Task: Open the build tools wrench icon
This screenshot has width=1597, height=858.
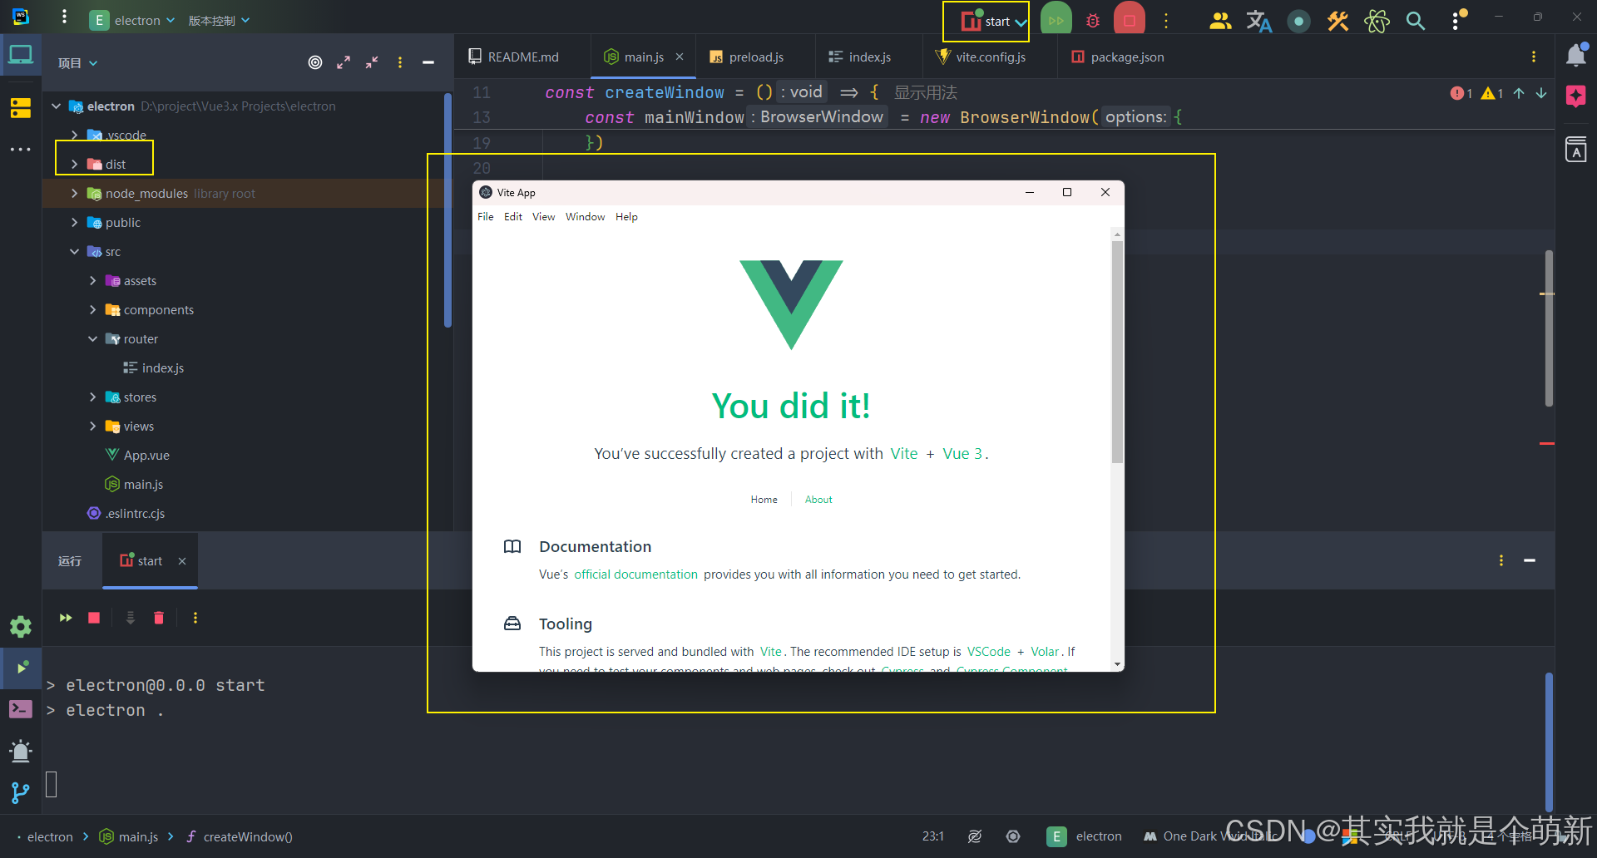Action: coord(1337,21)
